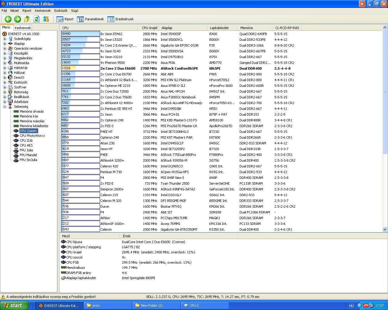The width and height of the screenshot is (388, 310).
Task: Expand the Alaplap tree node
Action: pos(5,44)
